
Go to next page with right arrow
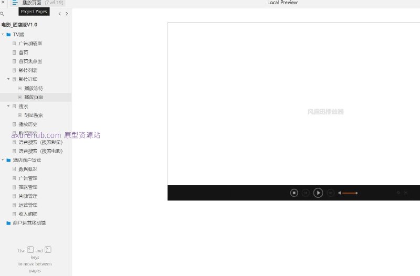(67, 14)
